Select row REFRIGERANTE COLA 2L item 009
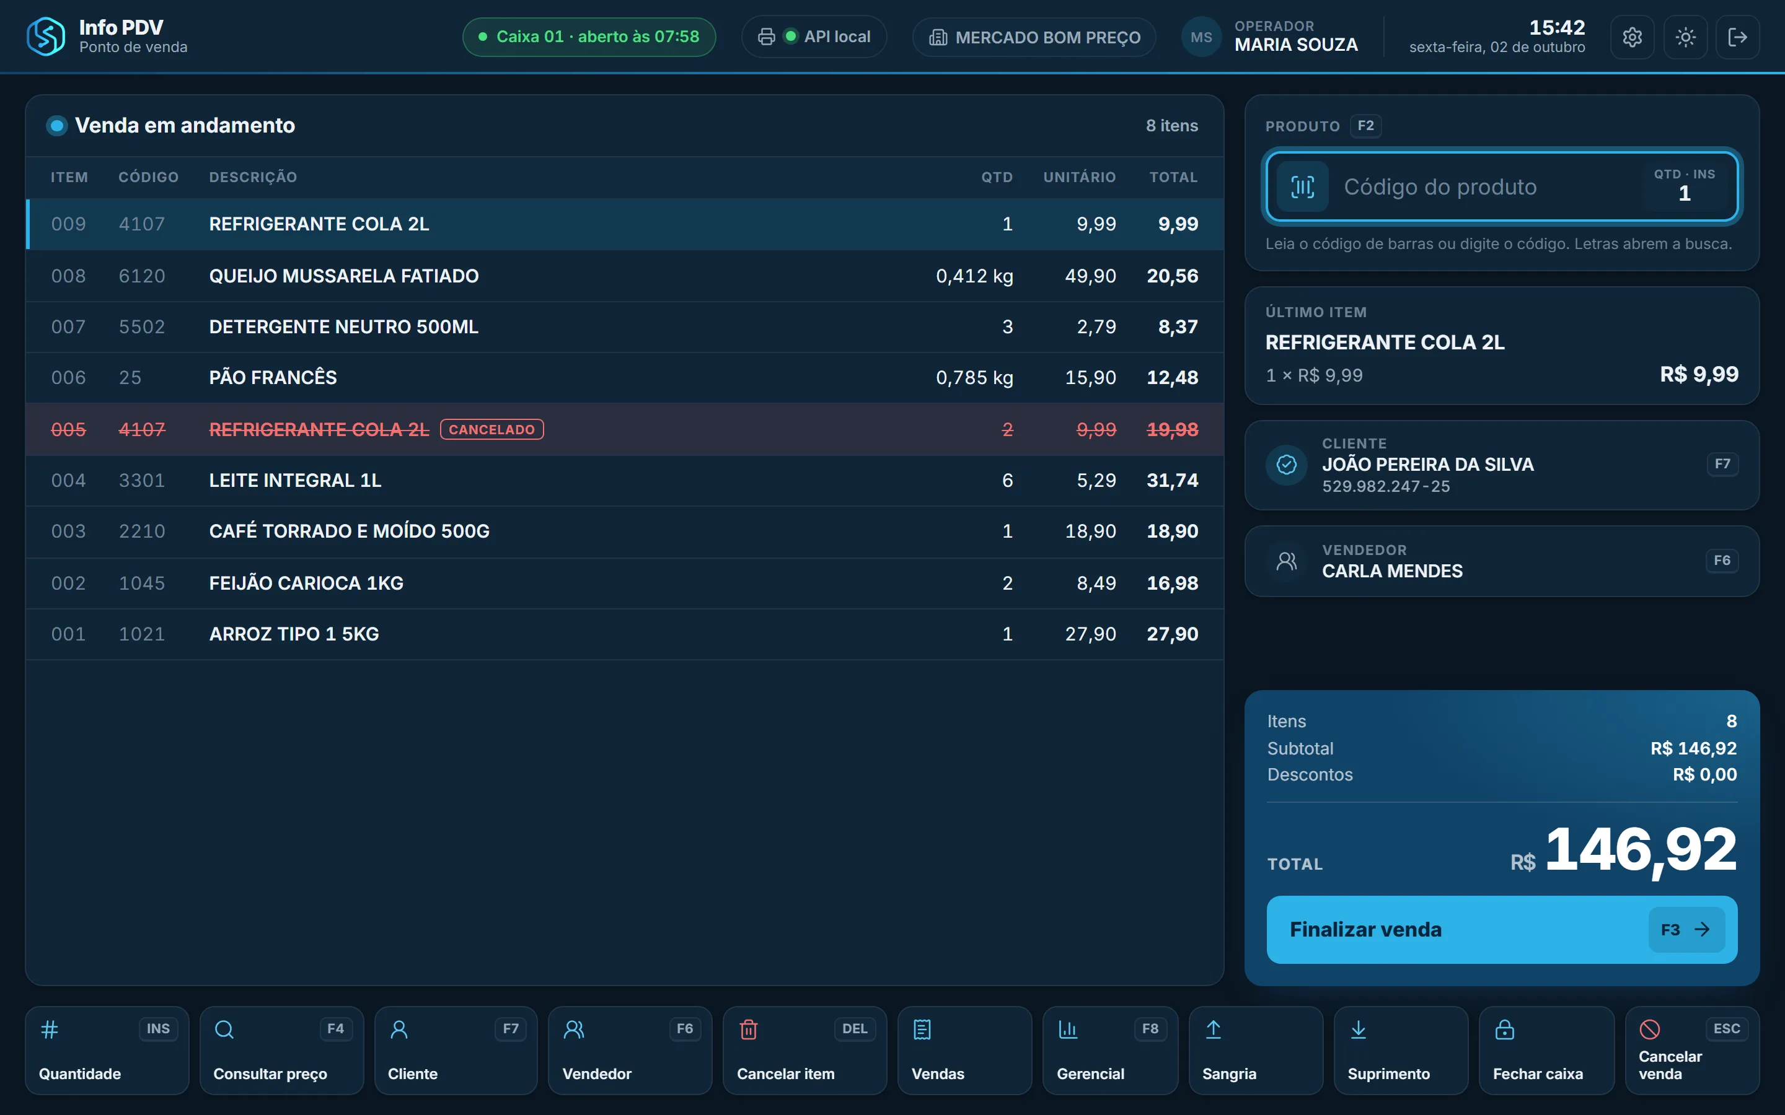The width and height of the screenshot is (1785, 1115). pyautogui.click(x=625, y=224)
